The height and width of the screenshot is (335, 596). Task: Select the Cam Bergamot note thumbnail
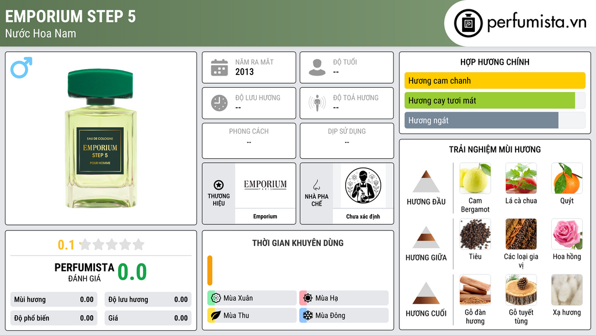[475, 178]
